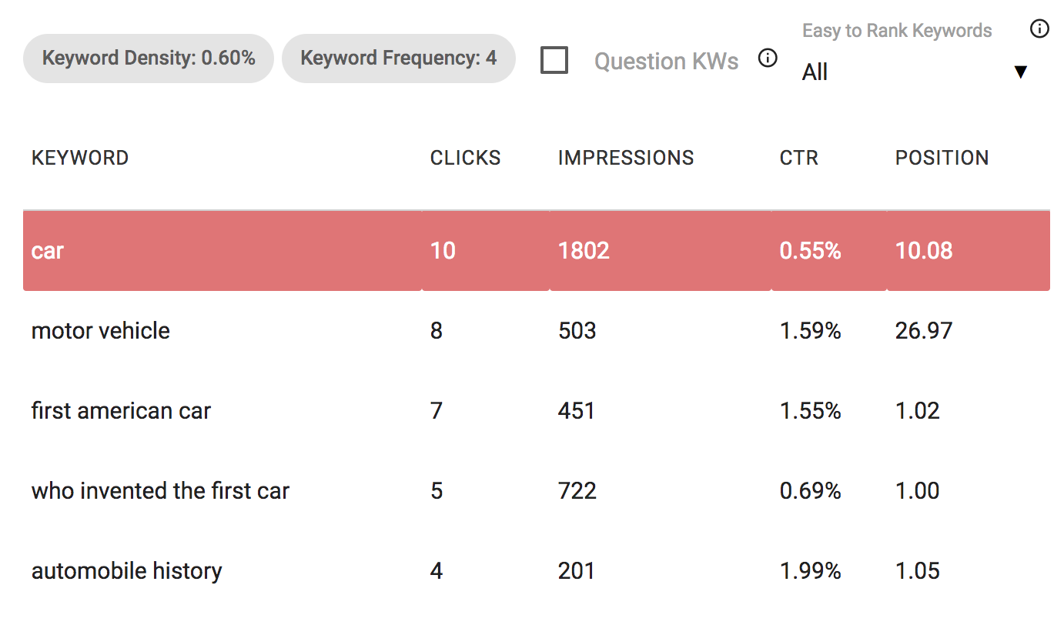Sort the table by the KEYWORD column
Viewport: 1064px width, 625px height.
coord(79,158)
